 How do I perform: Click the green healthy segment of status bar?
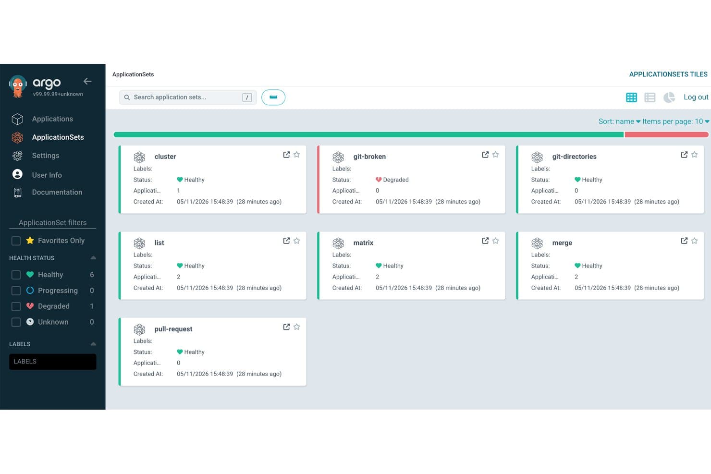pyautogui.click(x=368, y=135)
